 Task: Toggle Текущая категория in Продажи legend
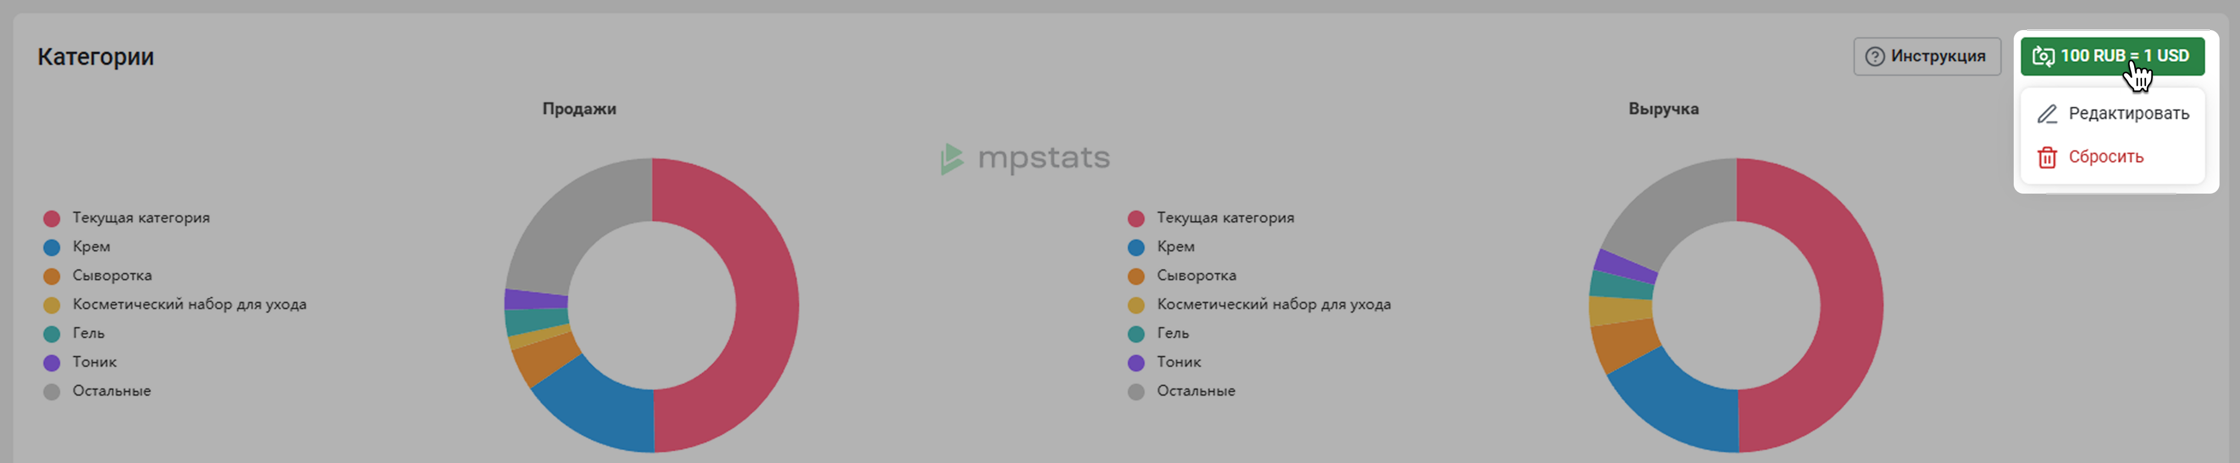click(x=127, y=218)
